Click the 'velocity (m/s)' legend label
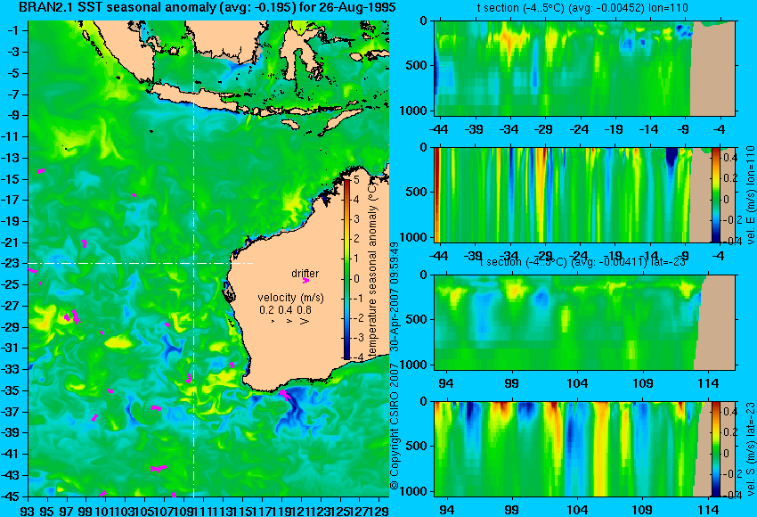 pos(290,297)
